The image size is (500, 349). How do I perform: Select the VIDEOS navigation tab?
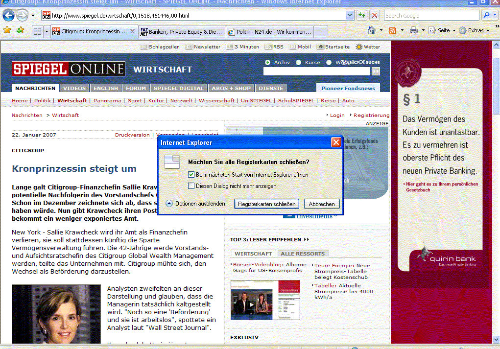point(74,88)
